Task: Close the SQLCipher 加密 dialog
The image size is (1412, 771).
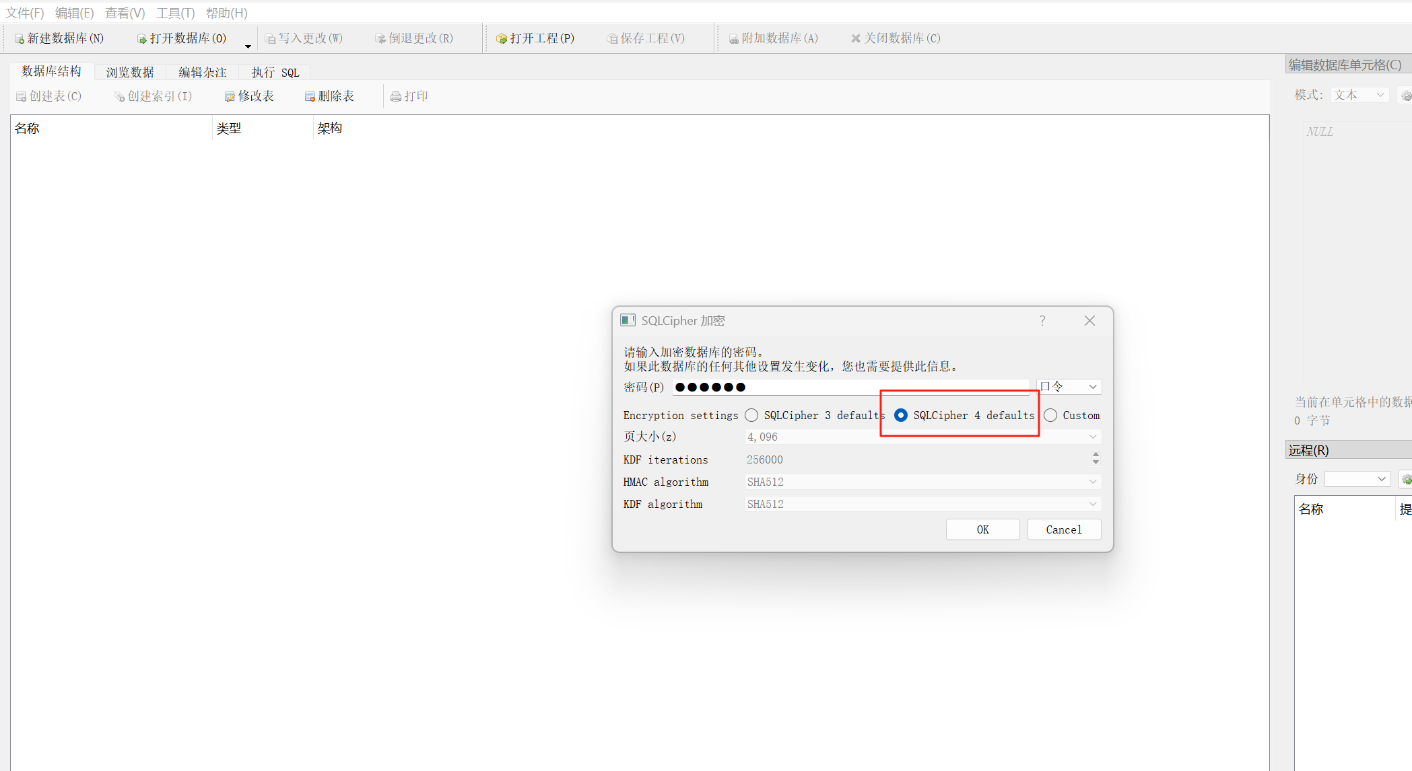Action: coord(1089,321)
